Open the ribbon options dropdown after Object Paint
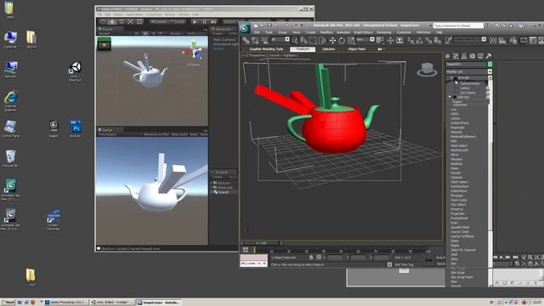The image size is (544, 306). tap(381, 49)
